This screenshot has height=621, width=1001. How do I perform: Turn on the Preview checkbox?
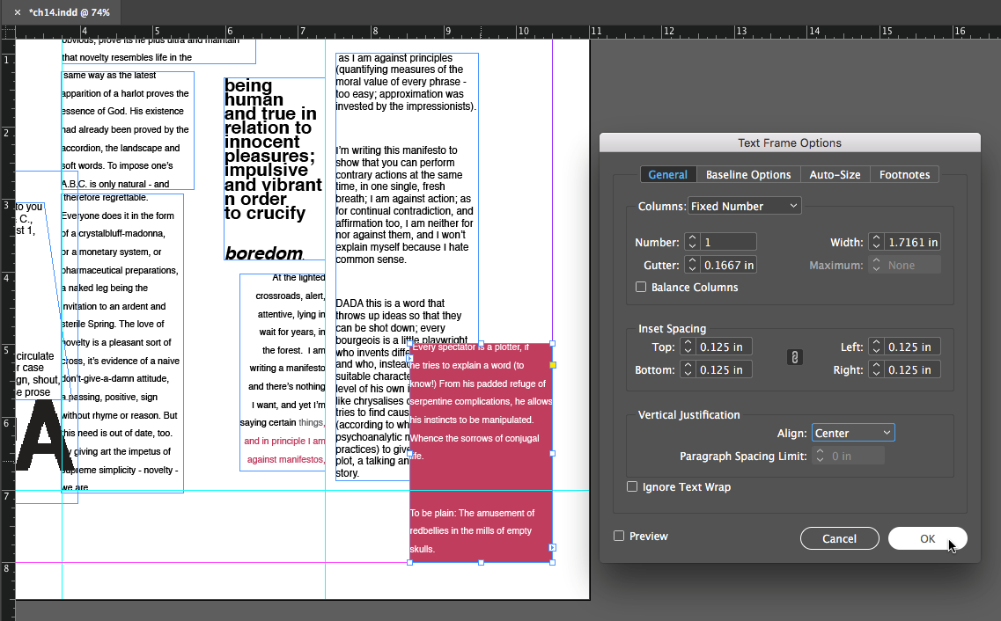619,537
